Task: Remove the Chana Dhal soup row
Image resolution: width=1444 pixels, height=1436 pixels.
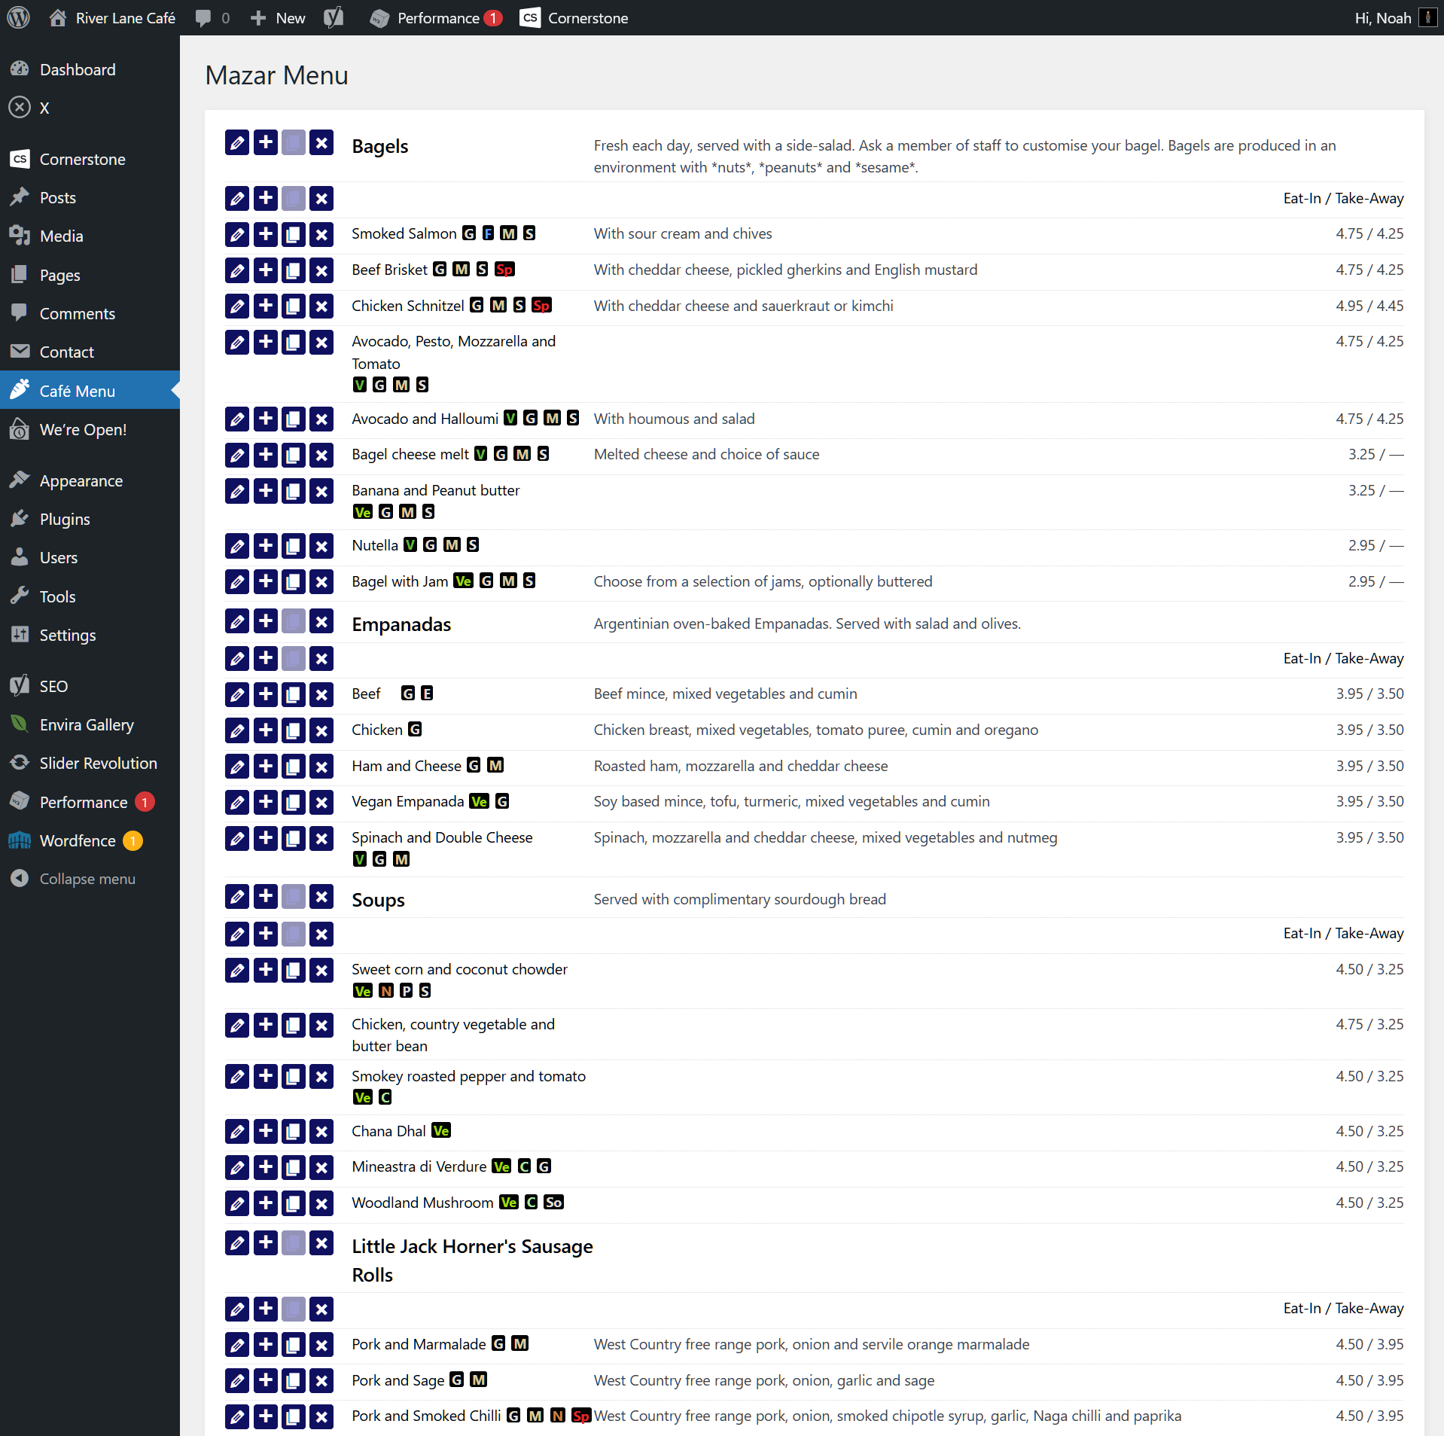Action: click(x=321, y=1132)
